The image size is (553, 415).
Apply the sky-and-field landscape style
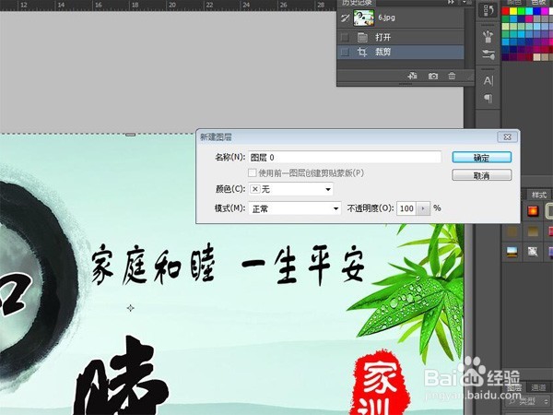[x=512, y=251]
